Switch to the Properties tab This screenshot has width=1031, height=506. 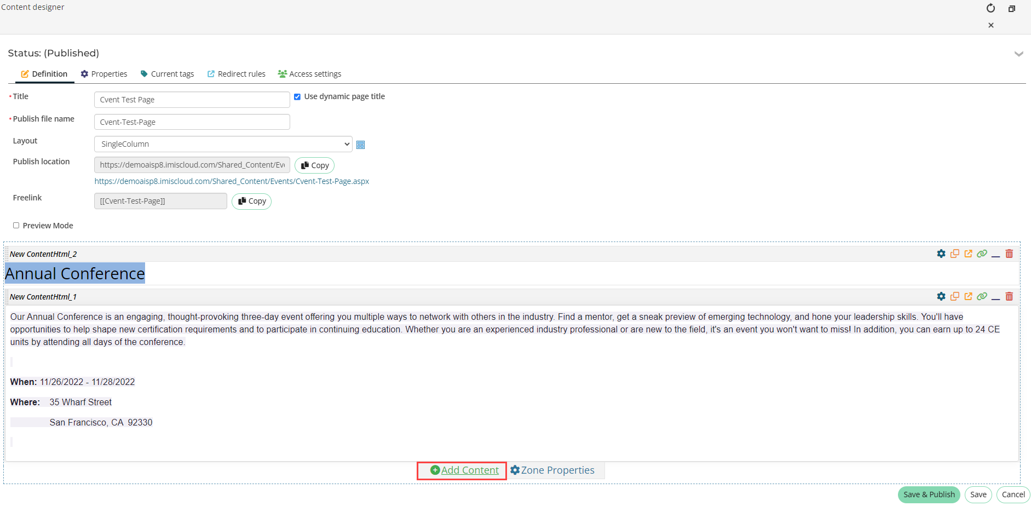tap(104, 74)
